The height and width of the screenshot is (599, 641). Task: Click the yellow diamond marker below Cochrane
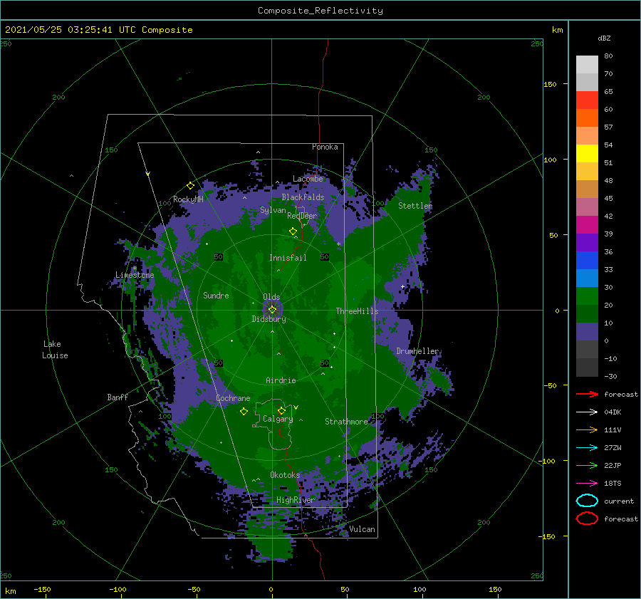(244, 412)
